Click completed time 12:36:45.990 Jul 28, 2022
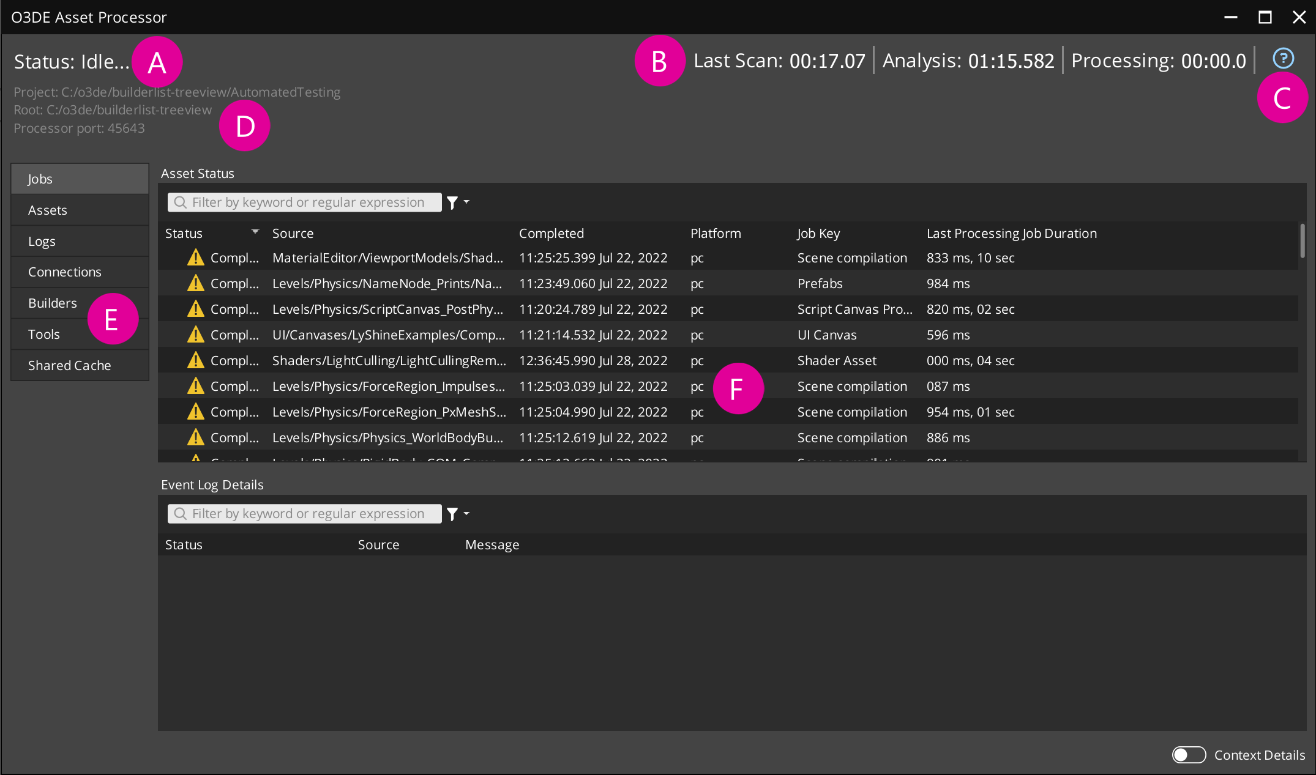Viewport: 1316px width, 775px height. [x=593, y=360]
